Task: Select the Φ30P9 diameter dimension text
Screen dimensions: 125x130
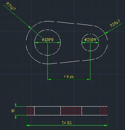Action: coord(48,40)
